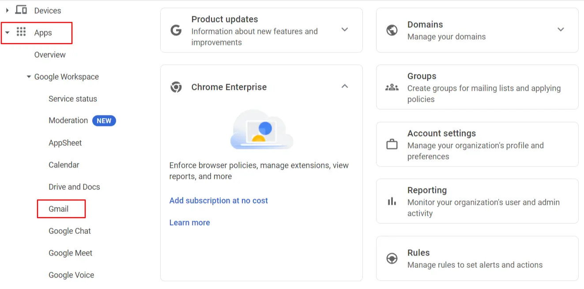Expand the Product updates card
This screenshot has width=584, height=289.
(345, 30)
